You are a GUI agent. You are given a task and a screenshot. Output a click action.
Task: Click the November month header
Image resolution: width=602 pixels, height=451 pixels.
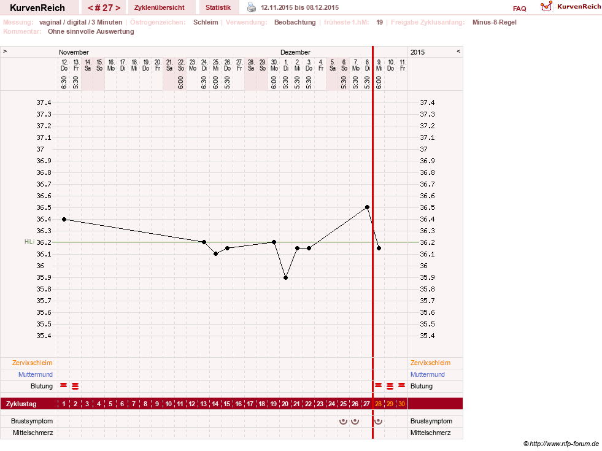74,52
